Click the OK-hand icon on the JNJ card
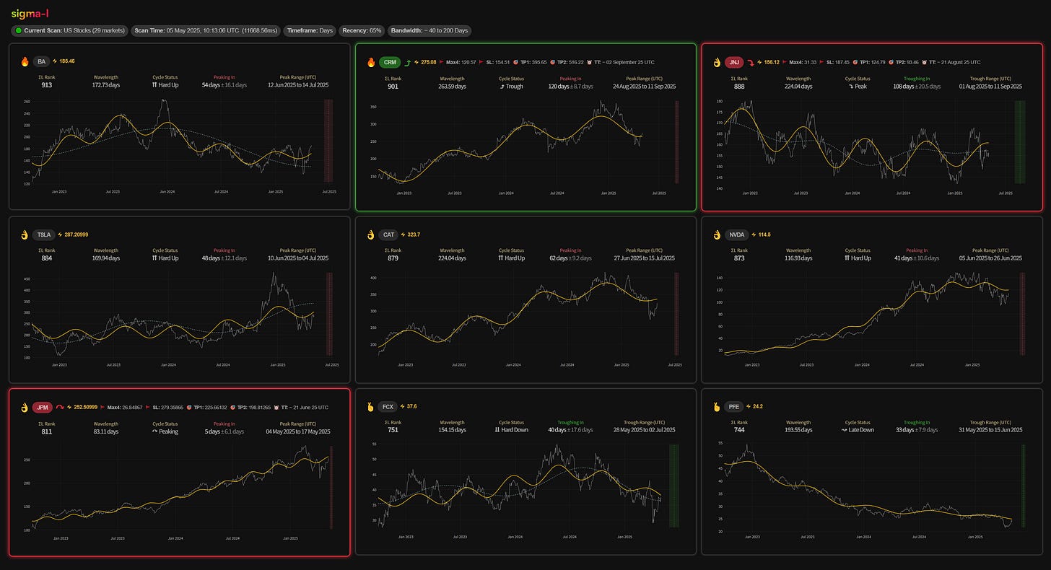Screen dimensions: 1051x570 click(x=718, y=62)
